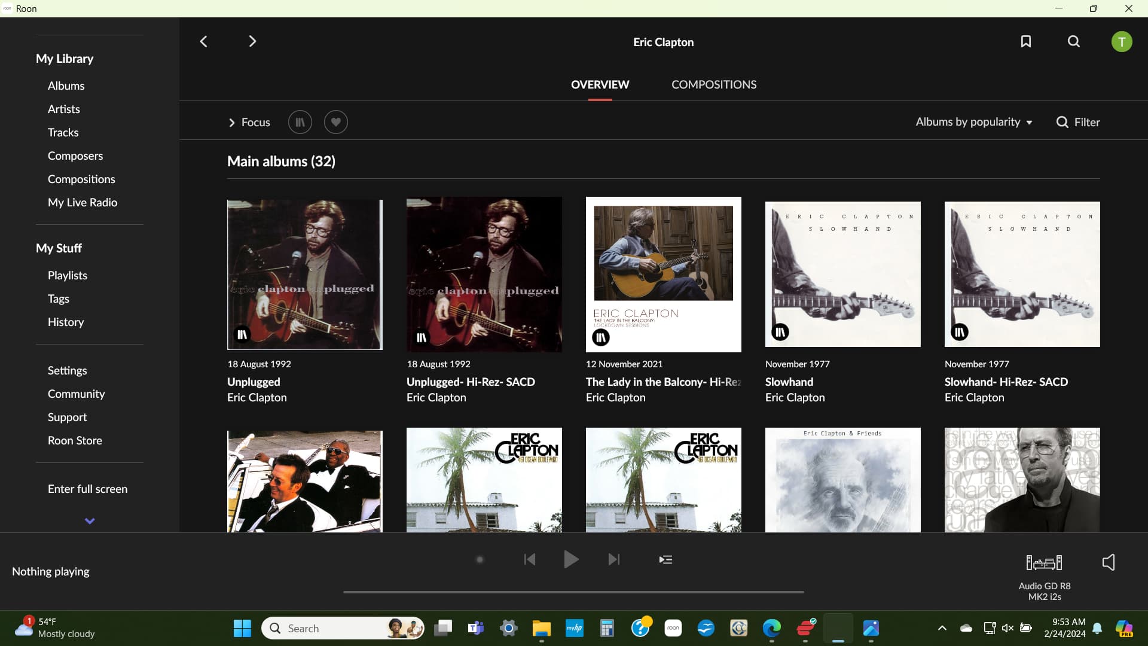The image size is (1148, 646).
Task: Open the Albums by popularity sort dropdown
Action: pos(974,122)
